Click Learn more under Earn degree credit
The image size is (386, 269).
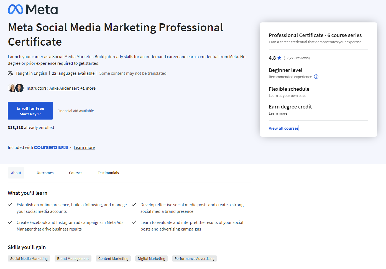click(x=278, y=113)
